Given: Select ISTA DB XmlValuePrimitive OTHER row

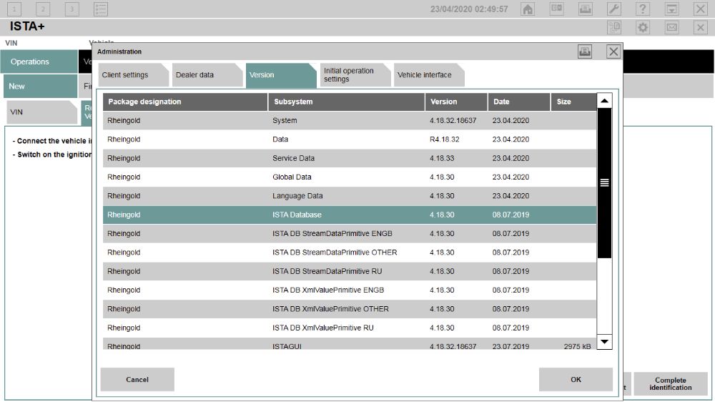Looking at the screenshot, I should (350, 309).
